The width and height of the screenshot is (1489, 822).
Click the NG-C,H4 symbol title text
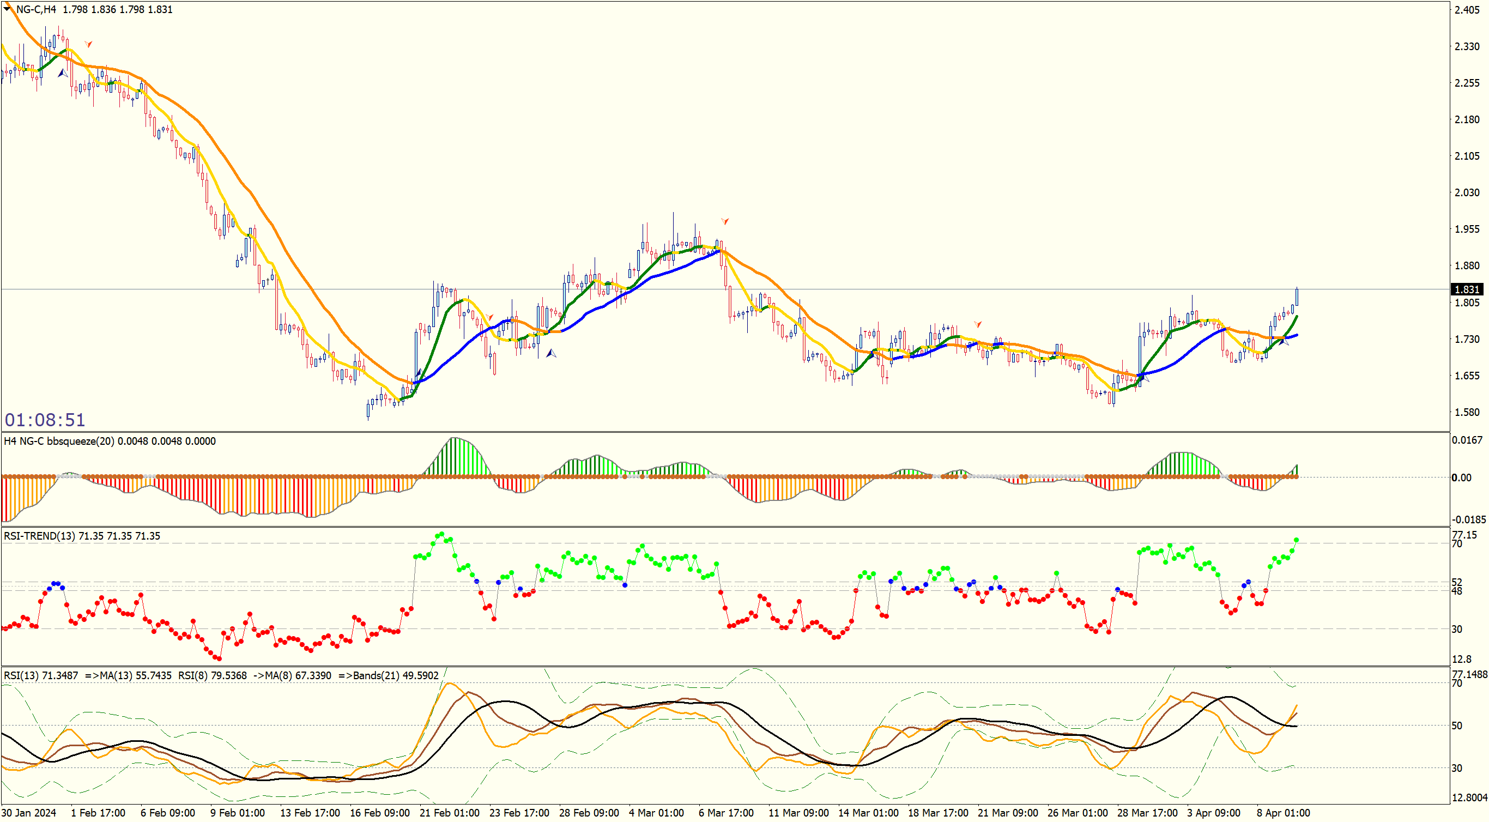coord(36,9)
